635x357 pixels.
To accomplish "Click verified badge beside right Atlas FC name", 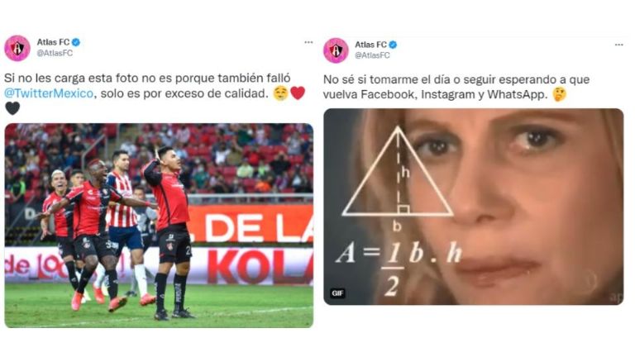I will pyautogui.click(x=393, y=45).
